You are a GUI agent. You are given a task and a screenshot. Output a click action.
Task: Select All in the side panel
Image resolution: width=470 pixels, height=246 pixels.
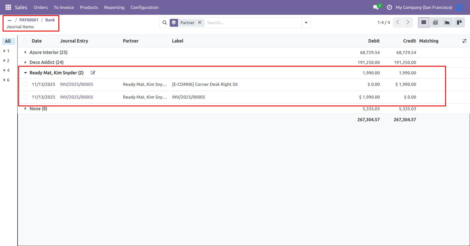pos(8,41)
